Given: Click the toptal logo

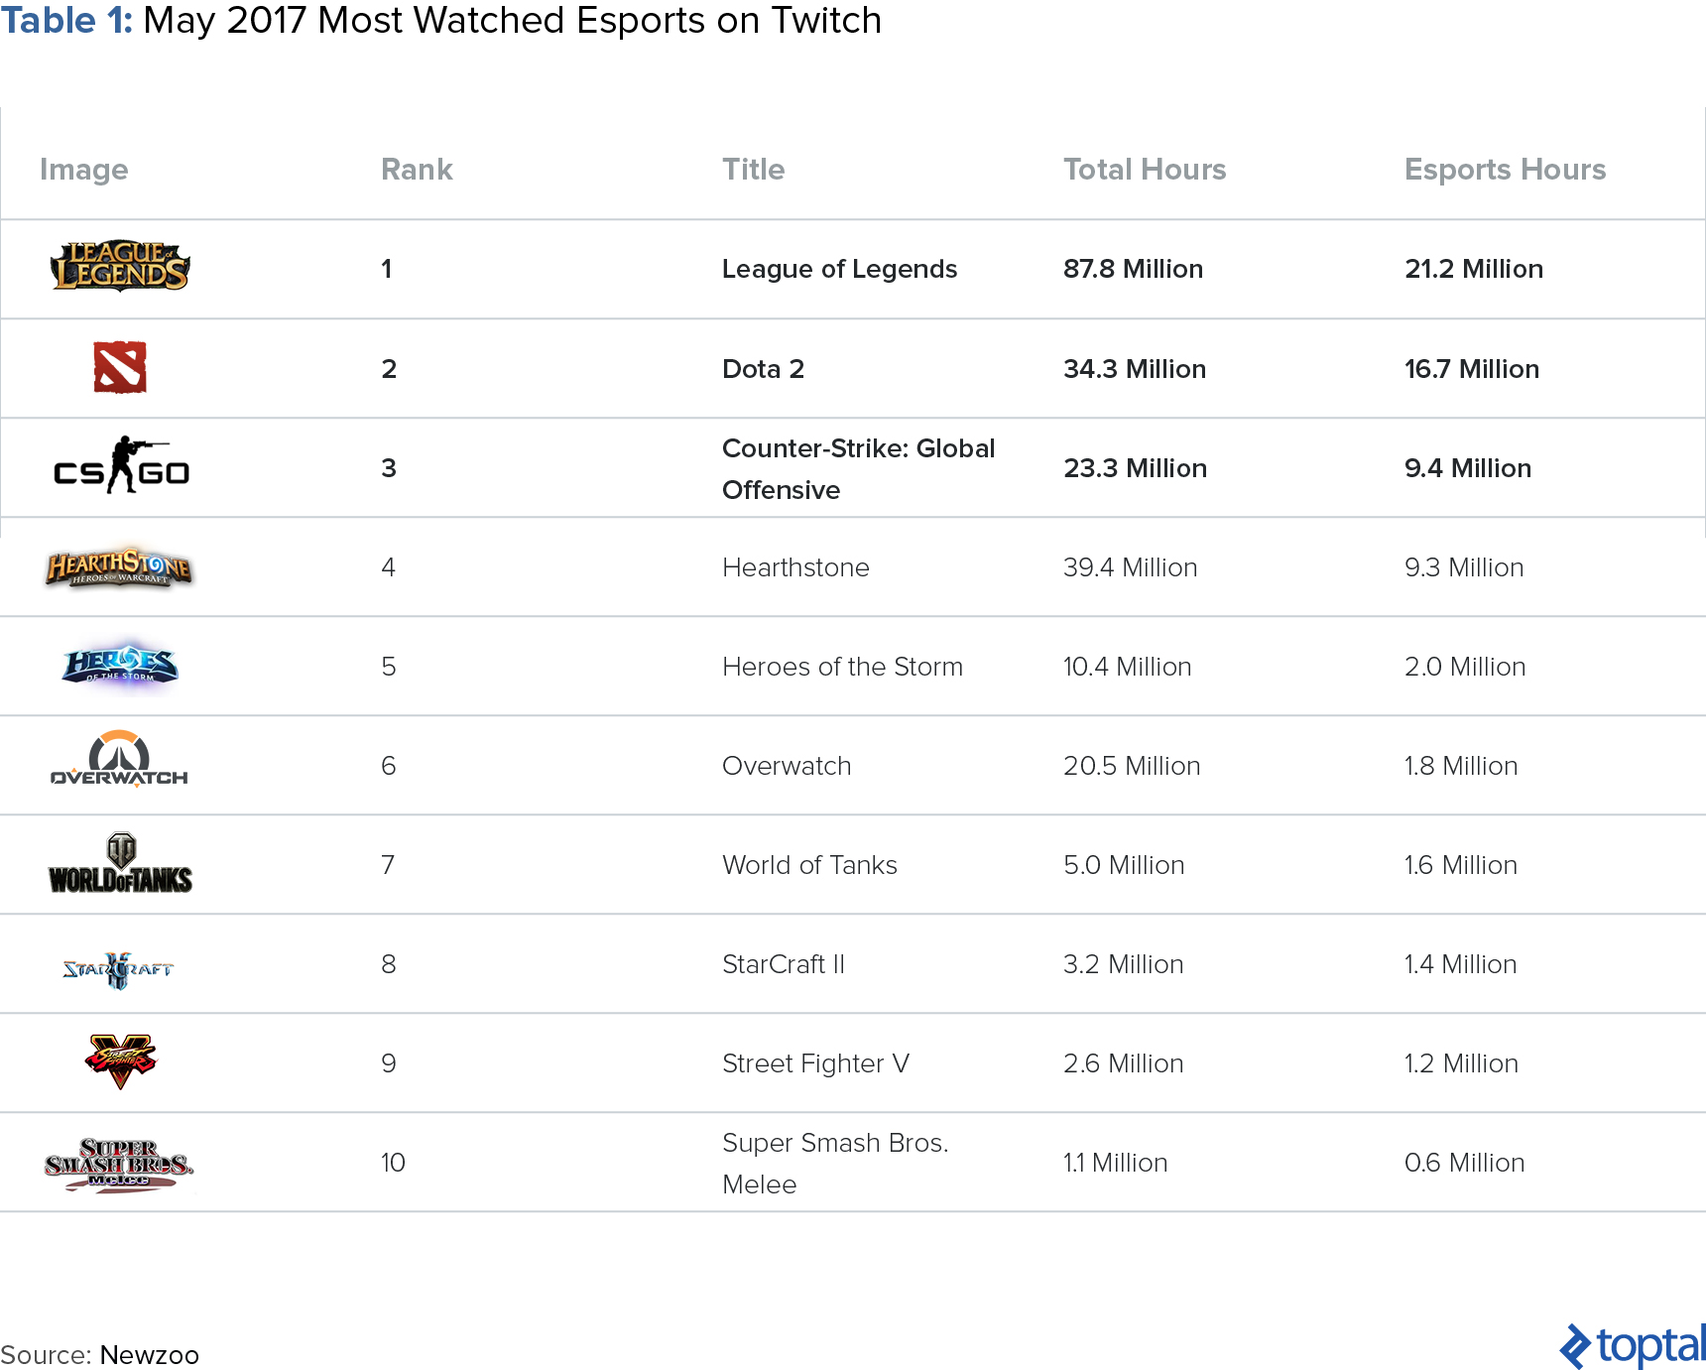Looking at the screenshot, I should click(x=1632, y=1346).
